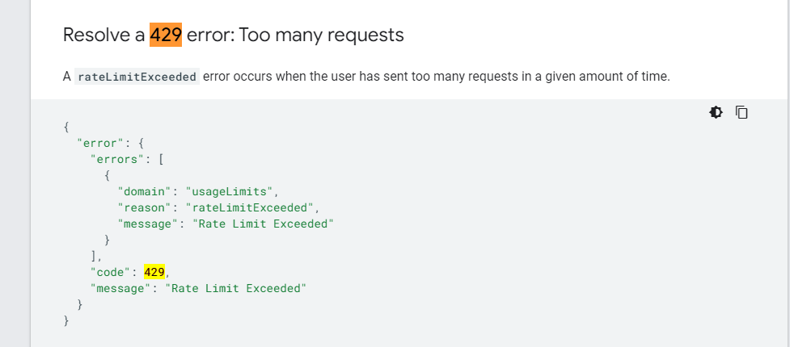Click the "rateLimitExceeded" value in the JSON
This screenshot has height=347, width=790.
click(250, 207)
